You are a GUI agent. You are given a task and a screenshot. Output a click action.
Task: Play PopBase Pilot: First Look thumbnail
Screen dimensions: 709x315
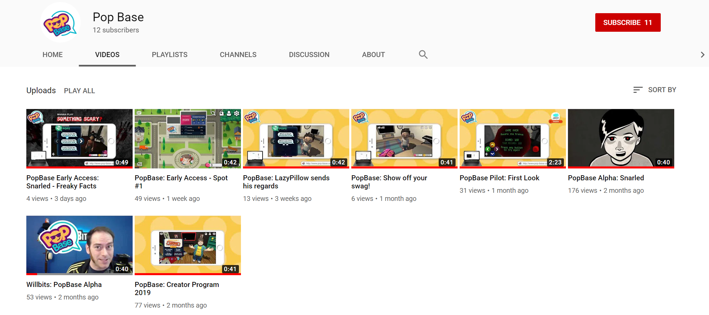[x=513, y=138]
